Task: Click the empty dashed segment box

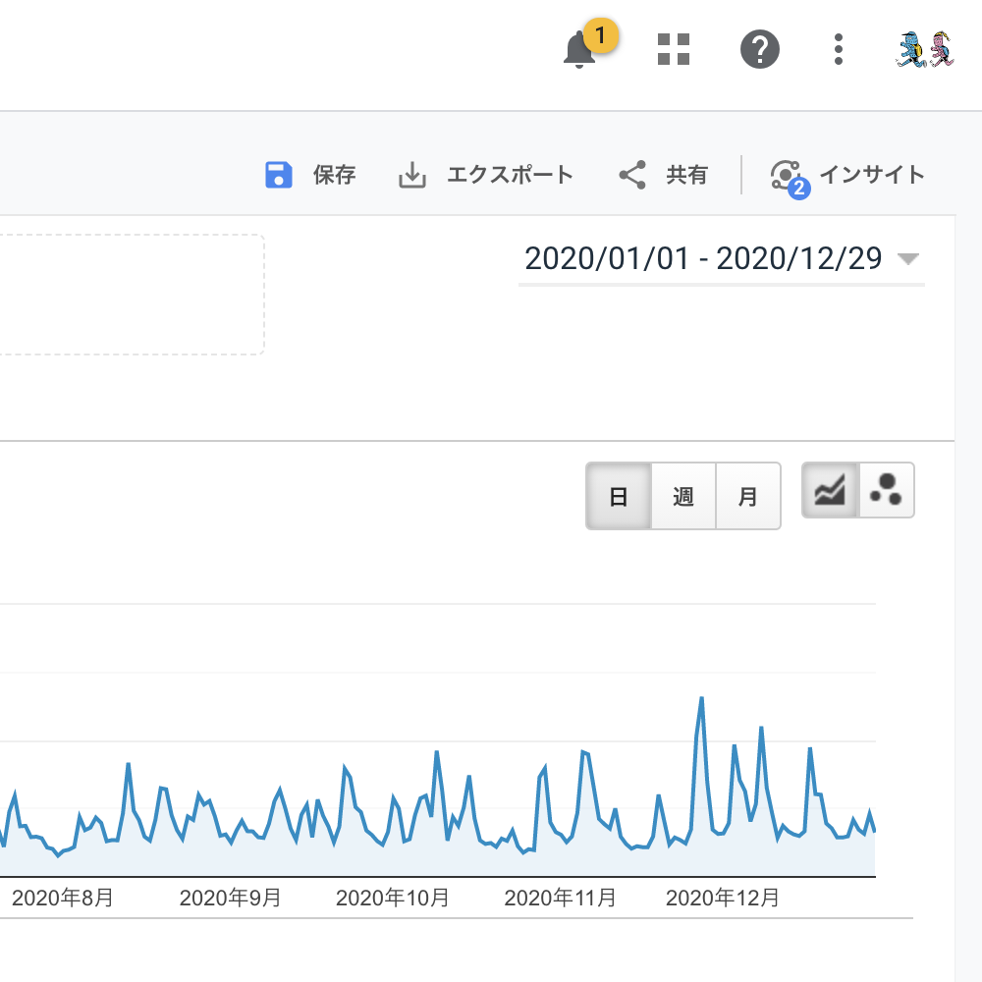Action: (128, 295)
